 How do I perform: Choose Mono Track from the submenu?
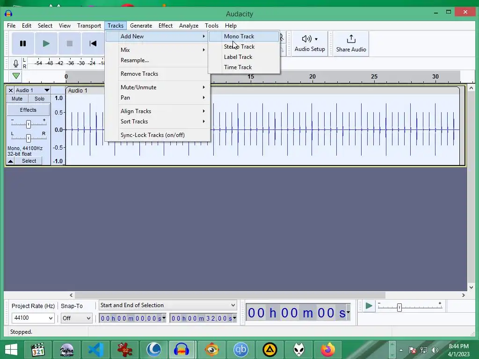tap(244, 36)
